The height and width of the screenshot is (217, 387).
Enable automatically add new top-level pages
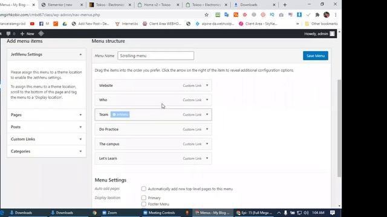pos(144,189)
